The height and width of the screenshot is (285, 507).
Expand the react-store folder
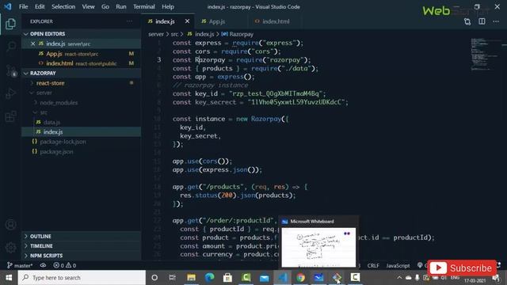50,83
